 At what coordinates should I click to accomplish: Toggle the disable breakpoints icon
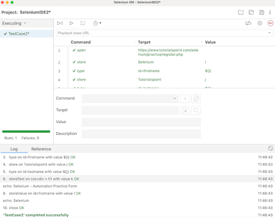(x=248, y=23)
